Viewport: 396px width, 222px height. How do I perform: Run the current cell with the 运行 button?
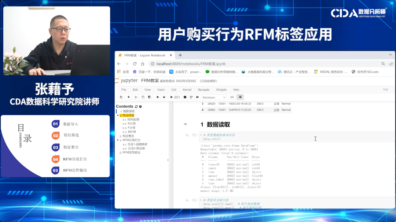[x=175, y=97]
